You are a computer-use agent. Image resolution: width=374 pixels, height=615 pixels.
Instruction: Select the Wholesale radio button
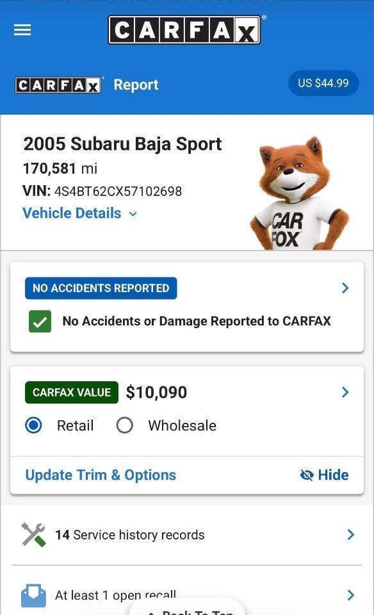coord(124,425)
